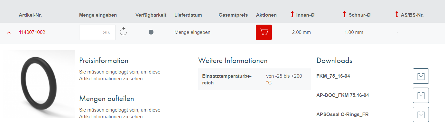Click the refresh quantity circular arrow icon
Image resolution: width=445 pixels, height=125 pixels.
coord(124,32)
